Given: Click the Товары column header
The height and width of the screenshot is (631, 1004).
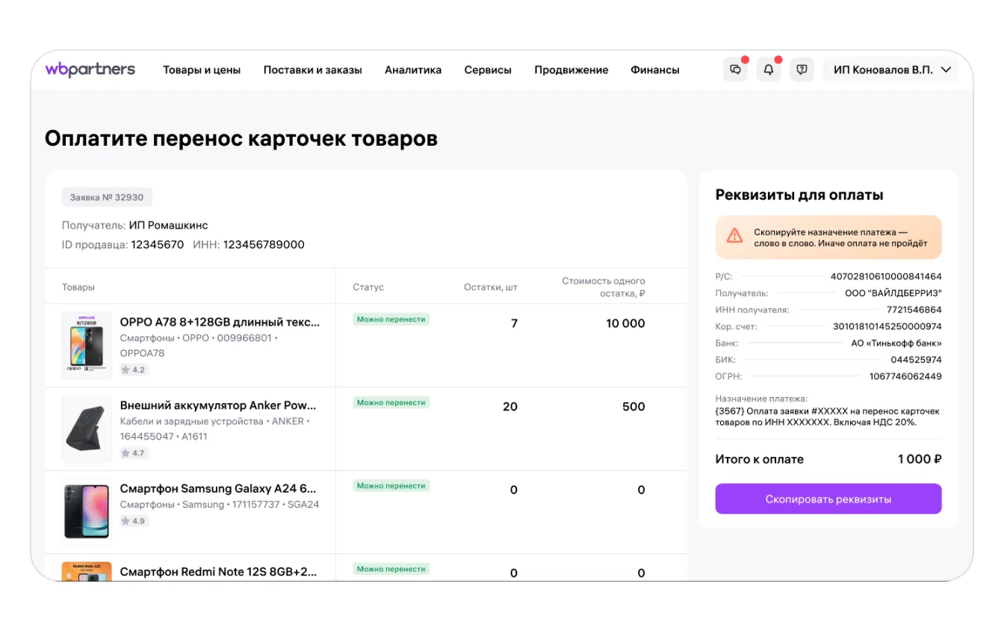Looking at the screenshot, I should pos(78,287).
